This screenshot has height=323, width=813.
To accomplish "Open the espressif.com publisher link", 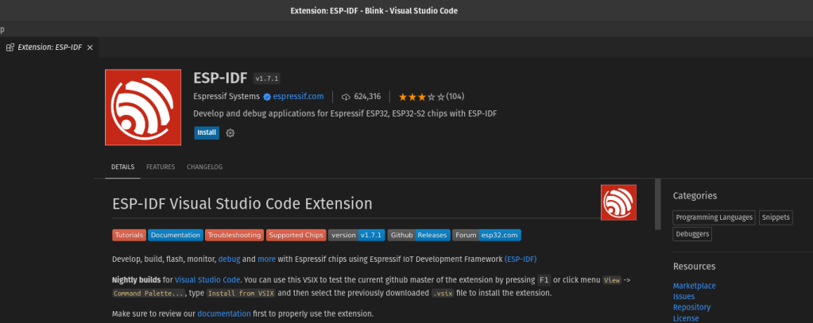I will pyautogui.click(x=299, y=97).
